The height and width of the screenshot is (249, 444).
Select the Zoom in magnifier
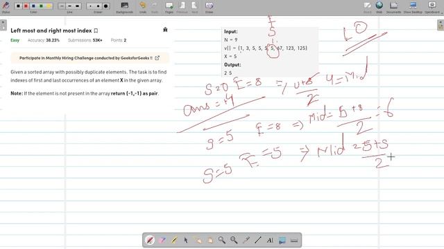click(222, 240)
